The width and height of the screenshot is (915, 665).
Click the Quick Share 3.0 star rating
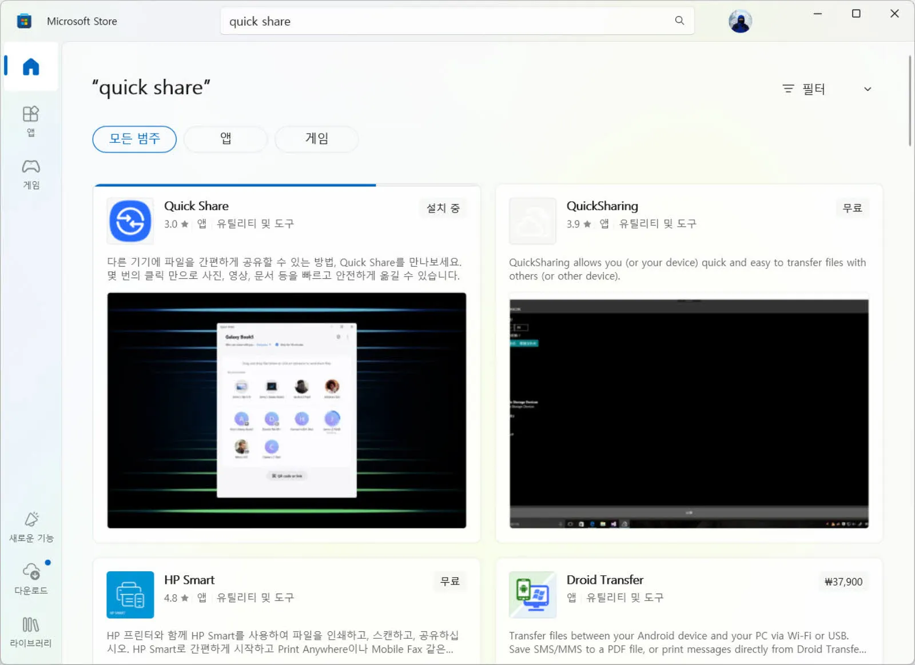176,224
